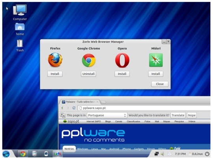Open the Computer desktop icon
The width and height of the screenshot is (213, 158).
coord(20,13)
